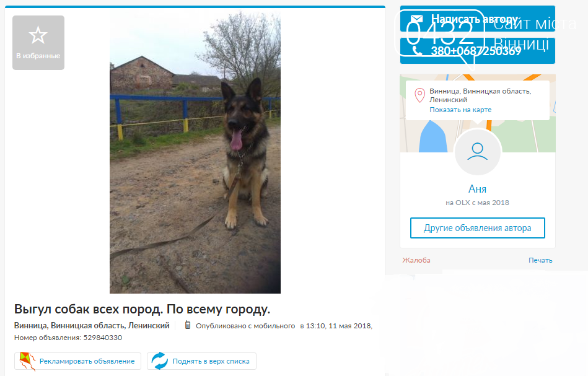Click the envelope message icon
Viewport: 588px width, 376px height.
click(x=416, y=19)
